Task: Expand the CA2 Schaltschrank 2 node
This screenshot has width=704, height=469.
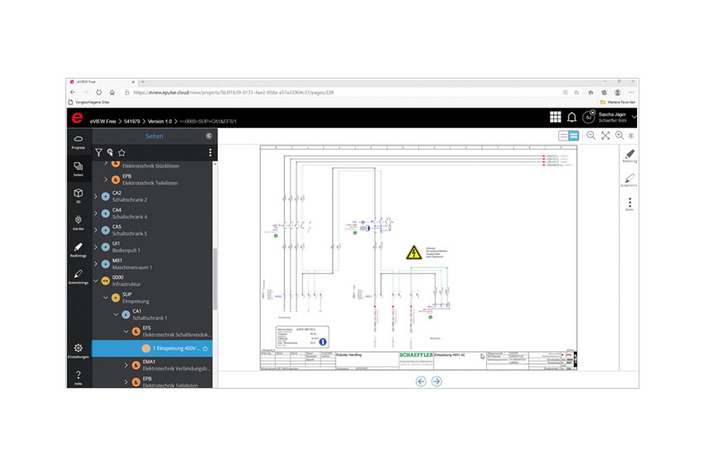Action: coord(95,196)
